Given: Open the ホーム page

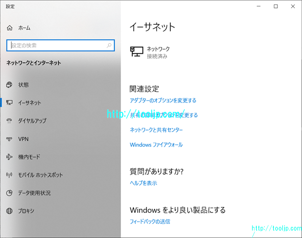Looking at the screenshot, I should [x=25, y=28].
